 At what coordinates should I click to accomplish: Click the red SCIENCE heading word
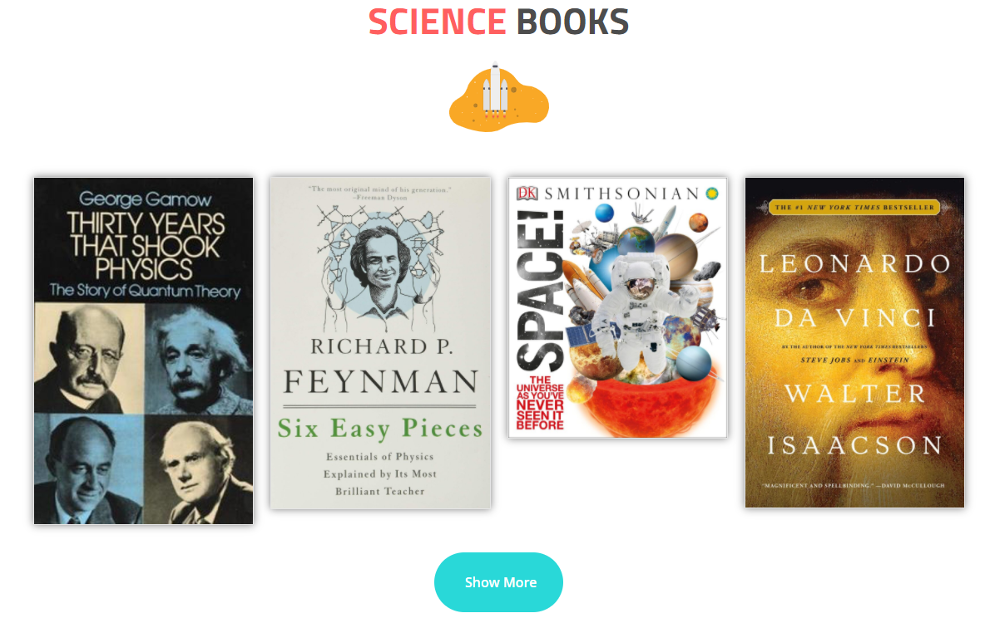[x=437, y=22]
